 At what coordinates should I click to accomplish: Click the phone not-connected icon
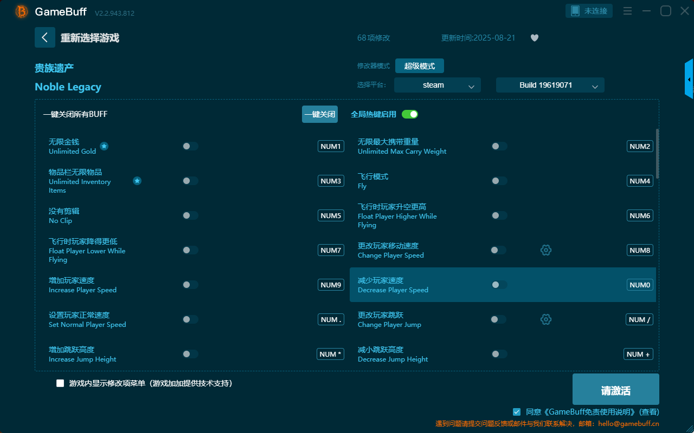coord(575,11)
